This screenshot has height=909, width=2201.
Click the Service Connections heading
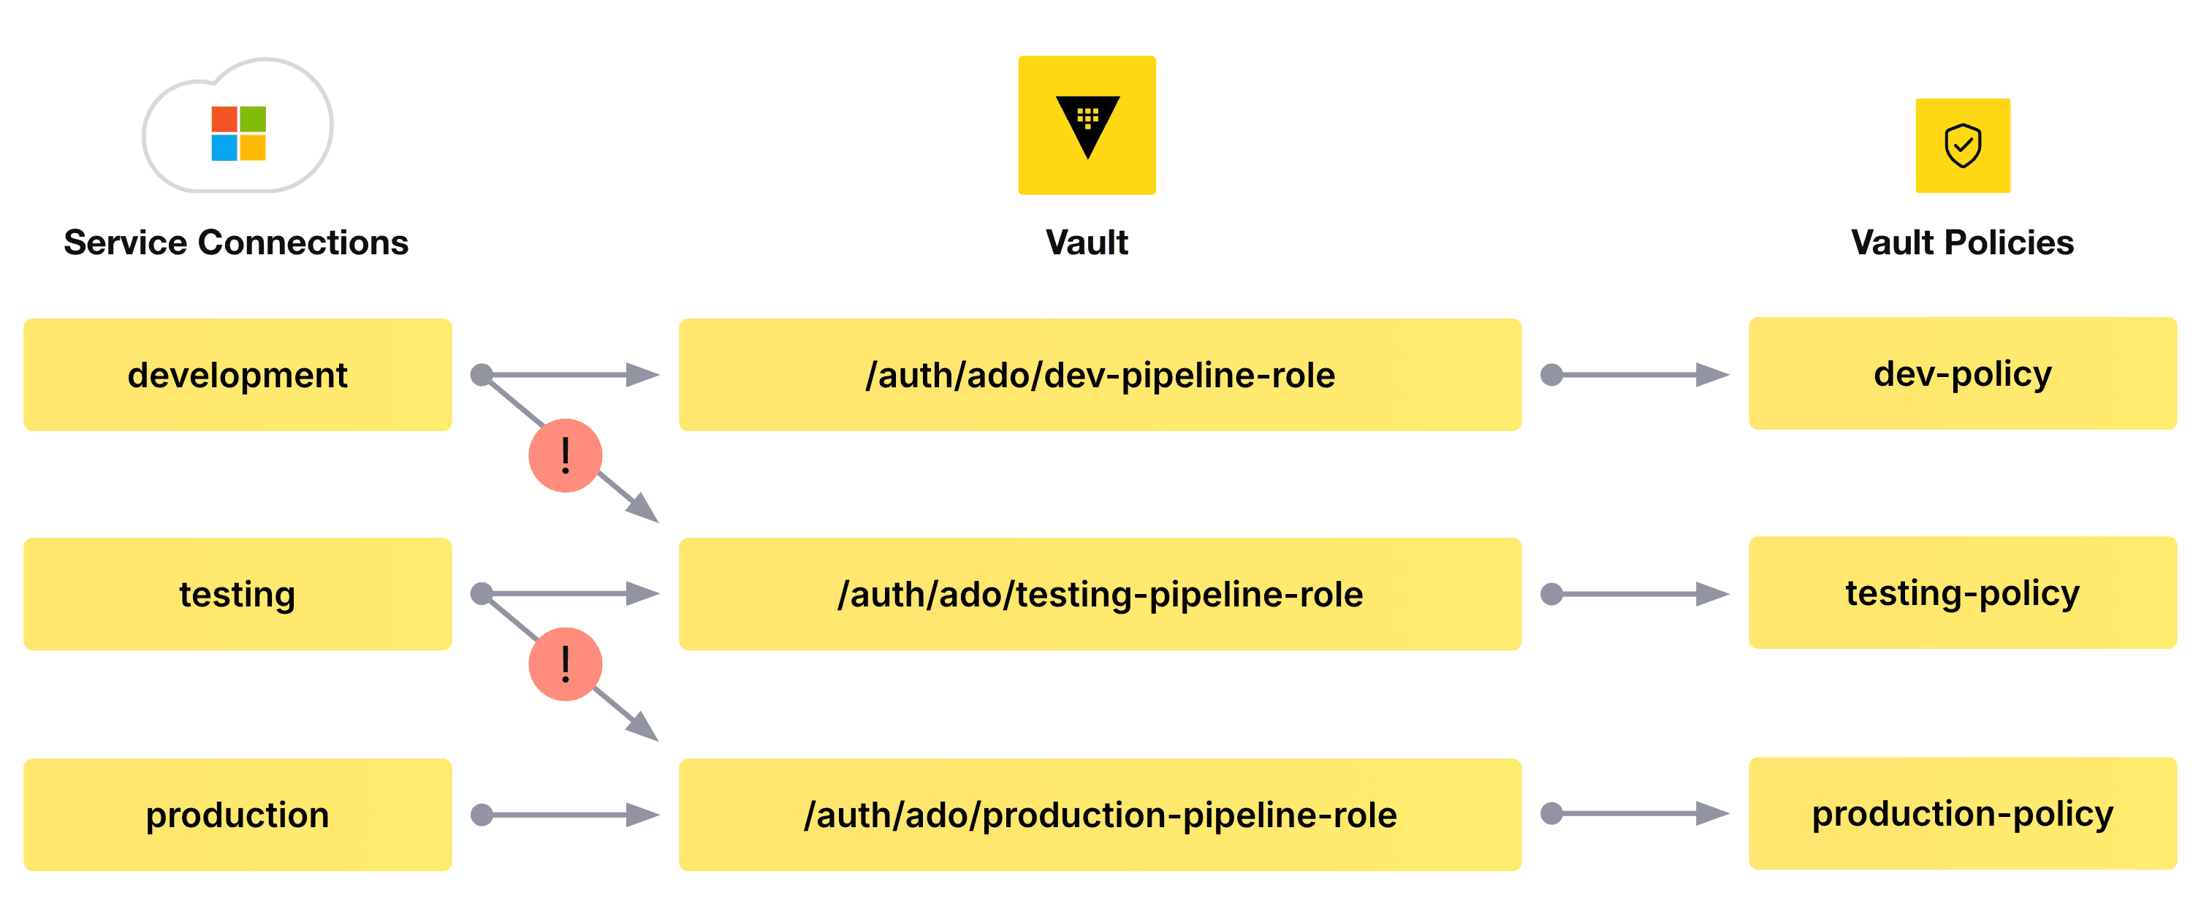pyautogui.click(x=236, y=243)
